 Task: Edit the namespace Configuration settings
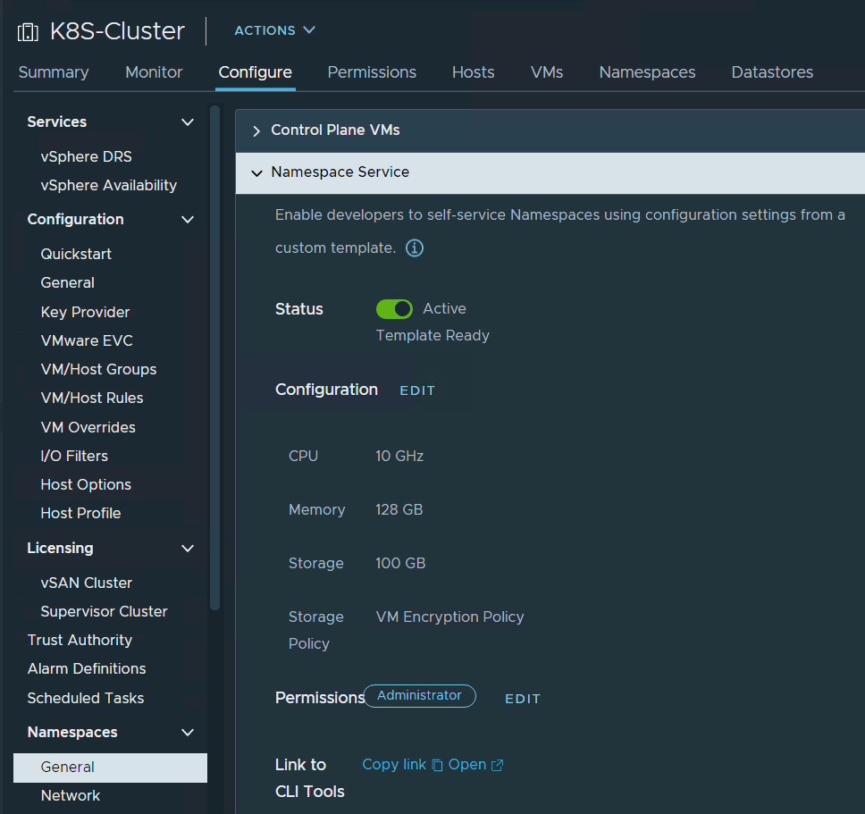coord(417,390)
